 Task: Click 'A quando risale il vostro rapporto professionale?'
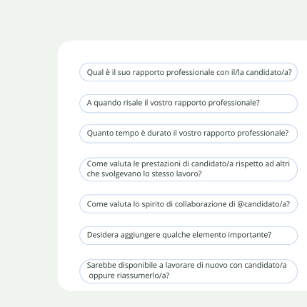188,104
